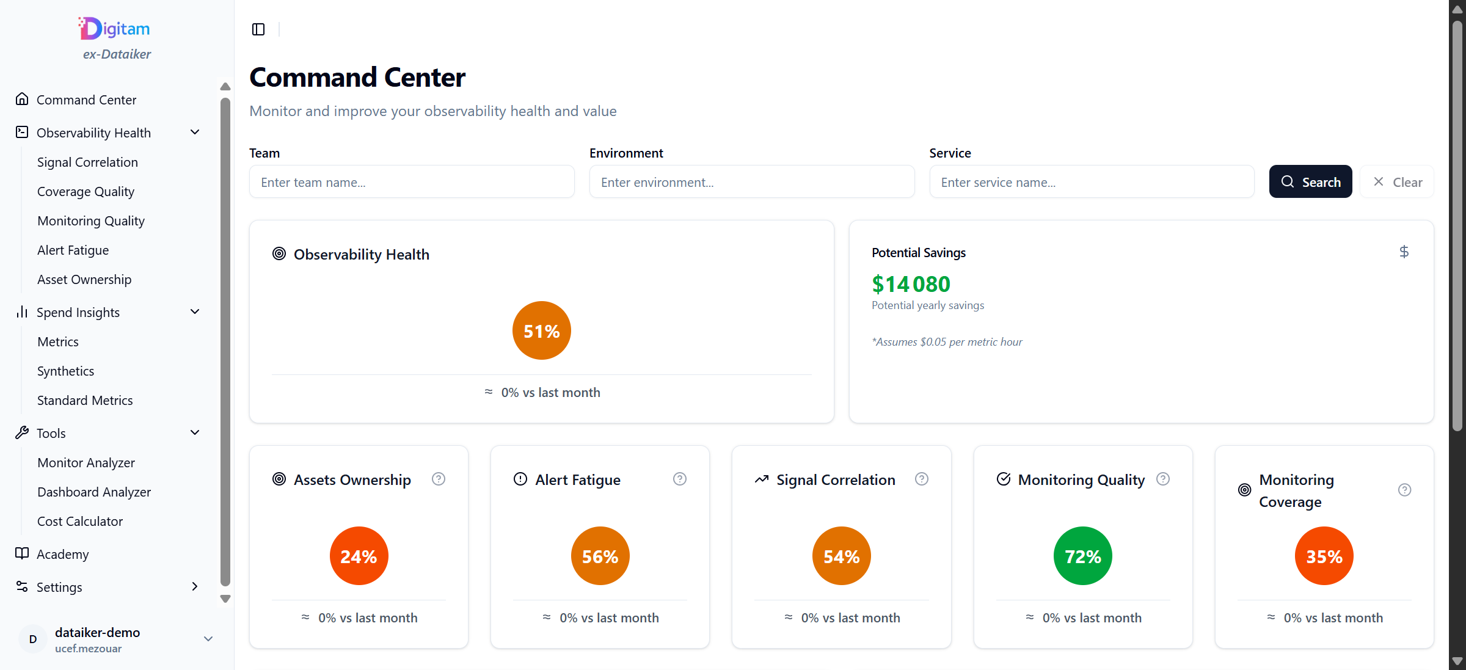Viewport: 1466px width, 670px height.
Task: Click help icon on Signal Correlation card
Action: [x=922, y=479]
